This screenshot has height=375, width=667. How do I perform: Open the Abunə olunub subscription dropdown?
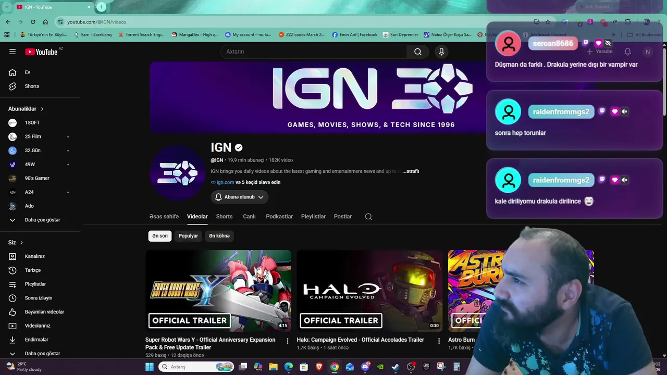[x=240, y=197]
